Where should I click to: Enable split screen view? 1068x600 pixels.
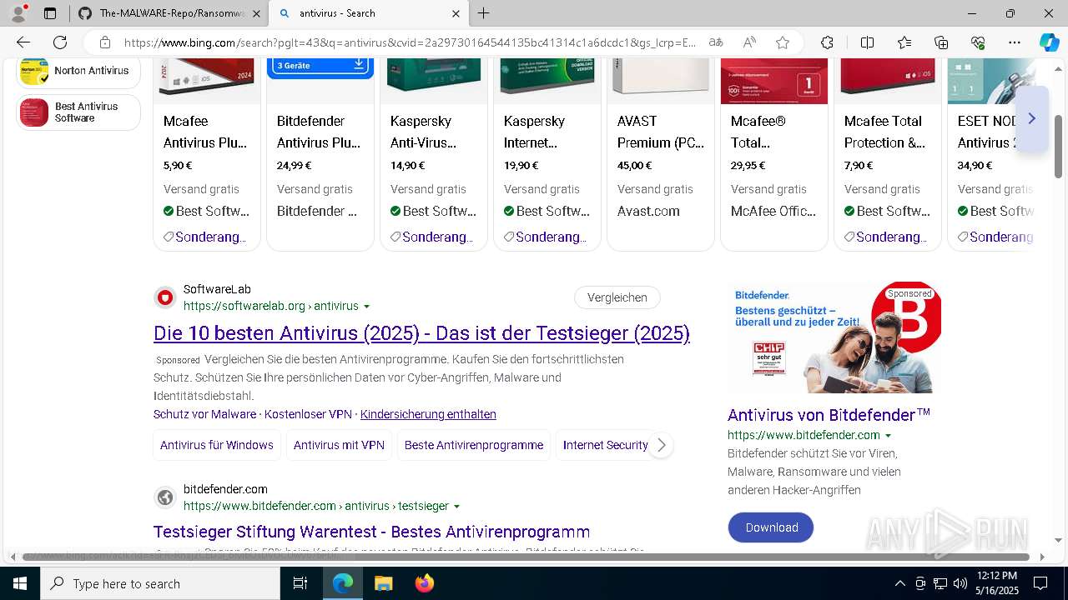click(867, 42)
